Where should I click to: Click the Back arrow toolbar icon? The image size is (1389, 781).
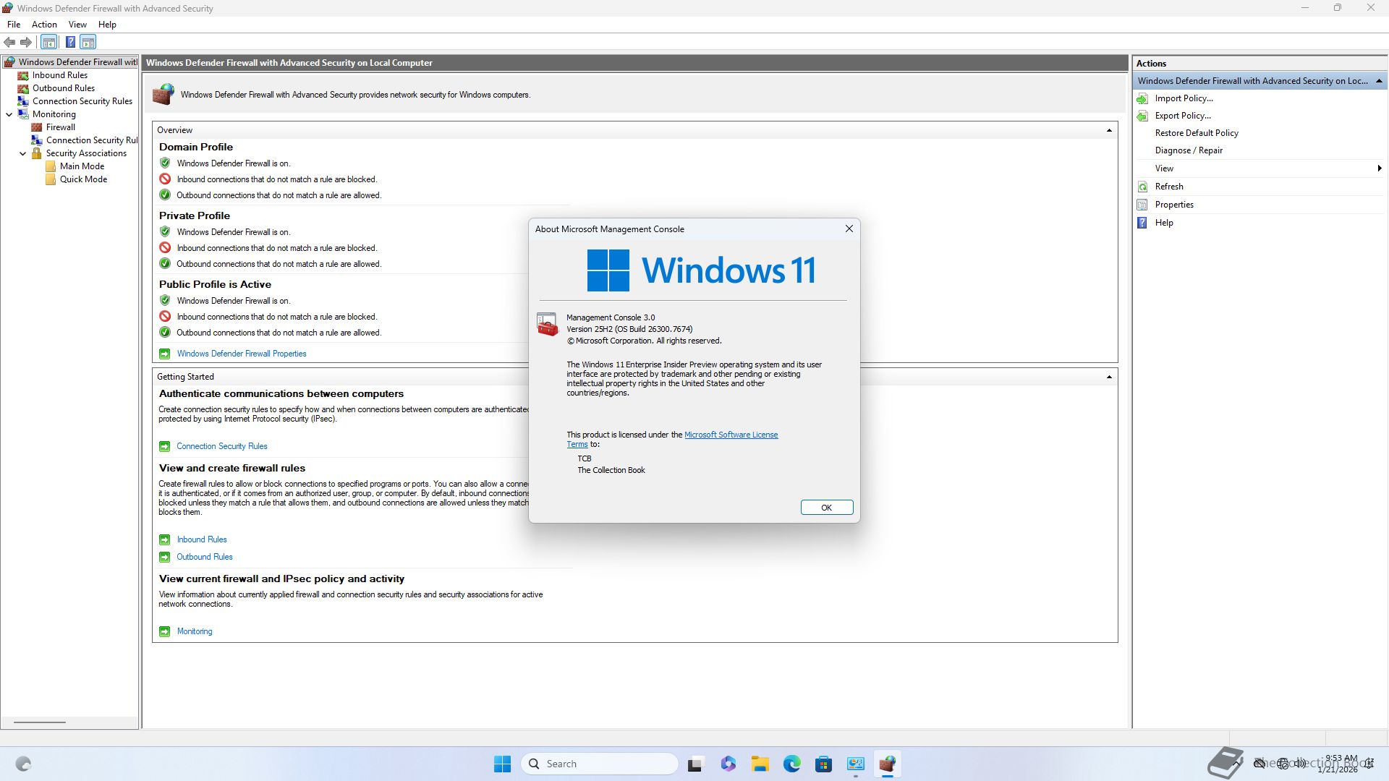9,42
